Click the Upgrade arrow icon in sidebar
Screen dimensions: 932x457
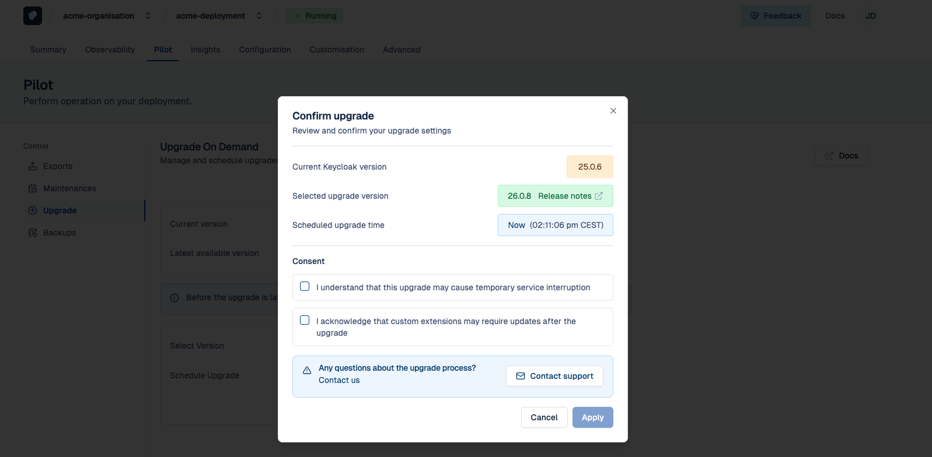click(33, 210)
